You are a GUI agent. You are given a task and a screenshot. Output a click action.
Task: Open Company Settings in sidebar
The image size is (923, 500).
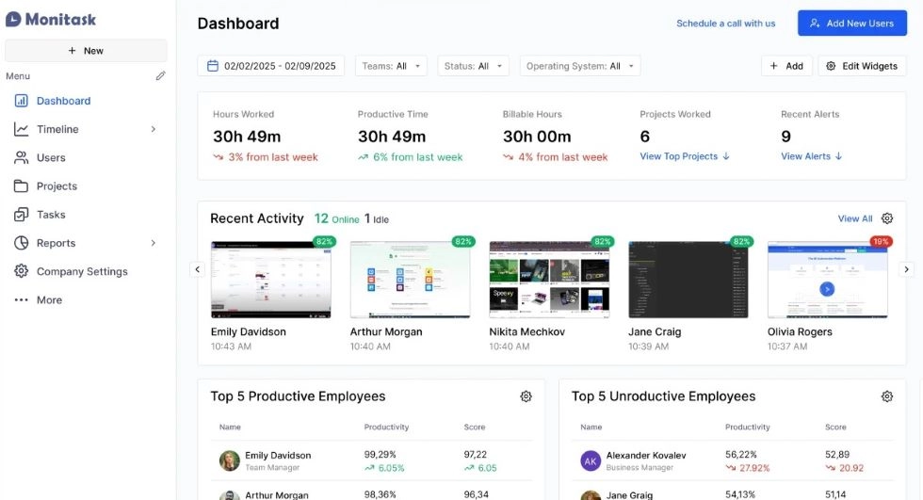(81, 271)
